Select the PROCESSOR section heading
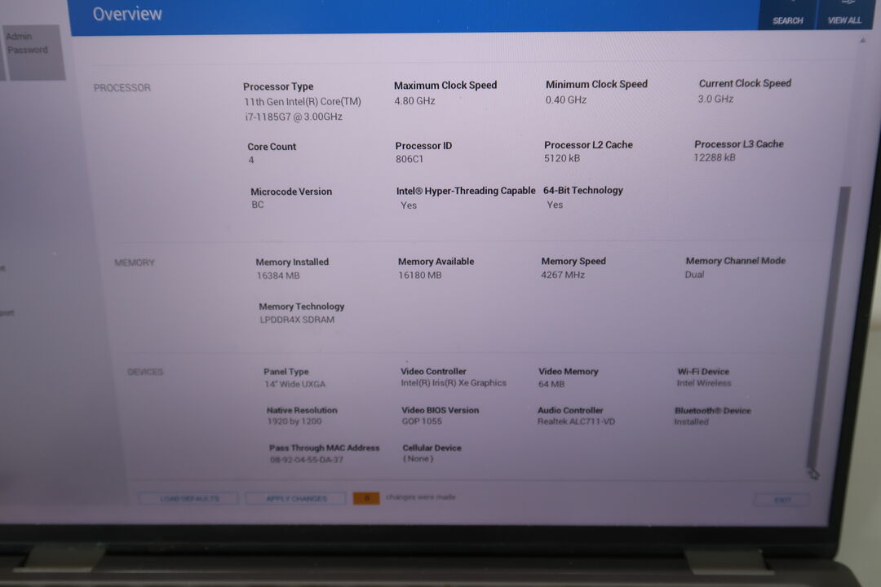The height and width of the screenshot is (587, 881). point(122,88)
